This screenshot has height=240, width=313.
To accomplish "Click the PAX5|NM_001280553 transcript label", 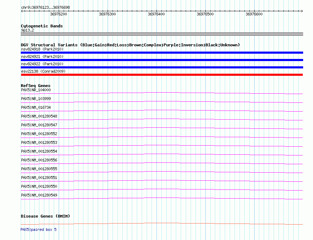I will click(x=39, y=142).
